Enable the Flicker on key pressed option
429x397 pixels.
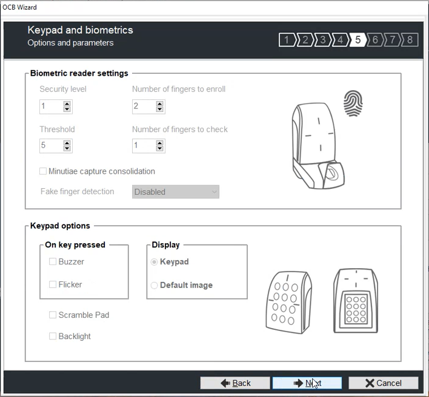pyautogui.click(x=53, y=284)
